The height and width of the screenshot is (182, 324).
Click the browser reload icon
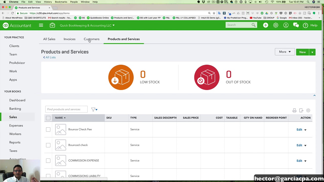(12, 13)
